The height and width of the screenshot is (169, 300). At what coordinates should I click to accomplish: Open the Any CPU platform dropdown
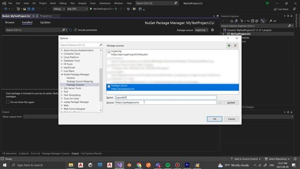click(77, 9)
